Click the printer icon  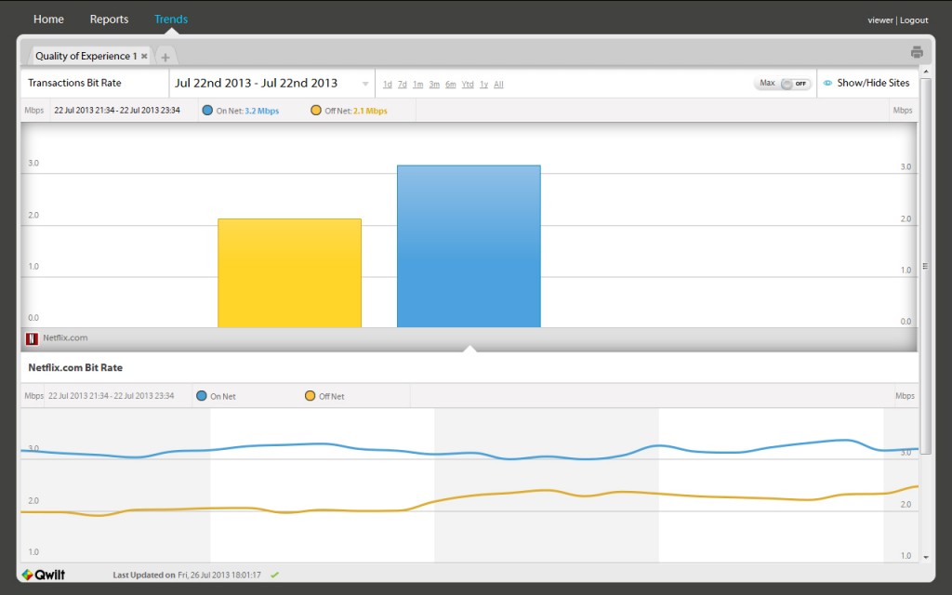pyautogui.click(x=917, y=52)
